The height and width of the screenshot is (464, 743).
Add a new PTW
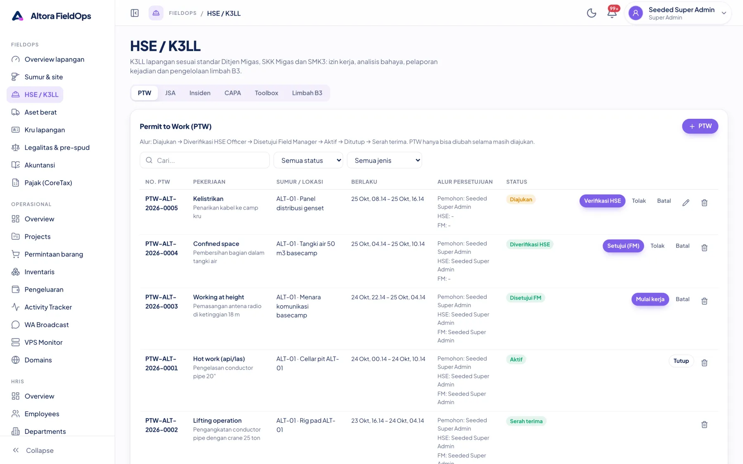tap(700, 126)
